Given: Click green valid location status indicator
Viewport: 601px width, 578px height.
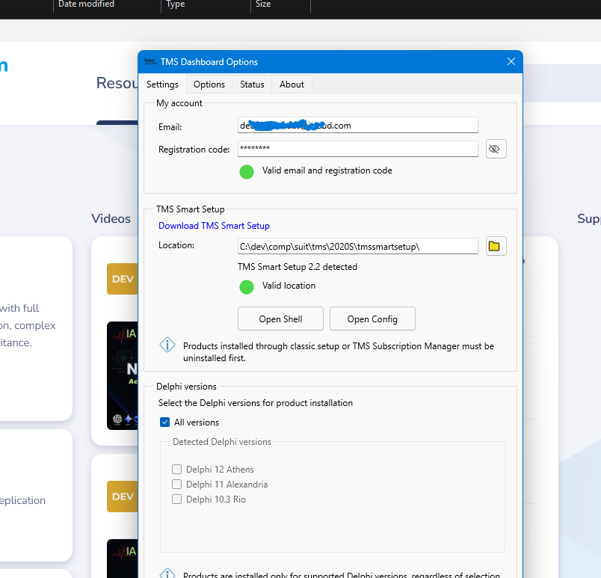Looking at the screenshot, I should [x=246, y=286].
